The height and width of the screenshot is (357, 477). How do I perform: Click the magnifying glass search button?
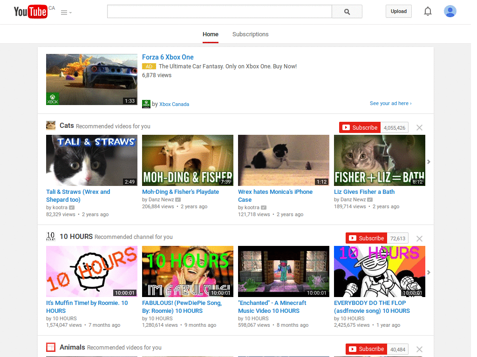point(347,12)
